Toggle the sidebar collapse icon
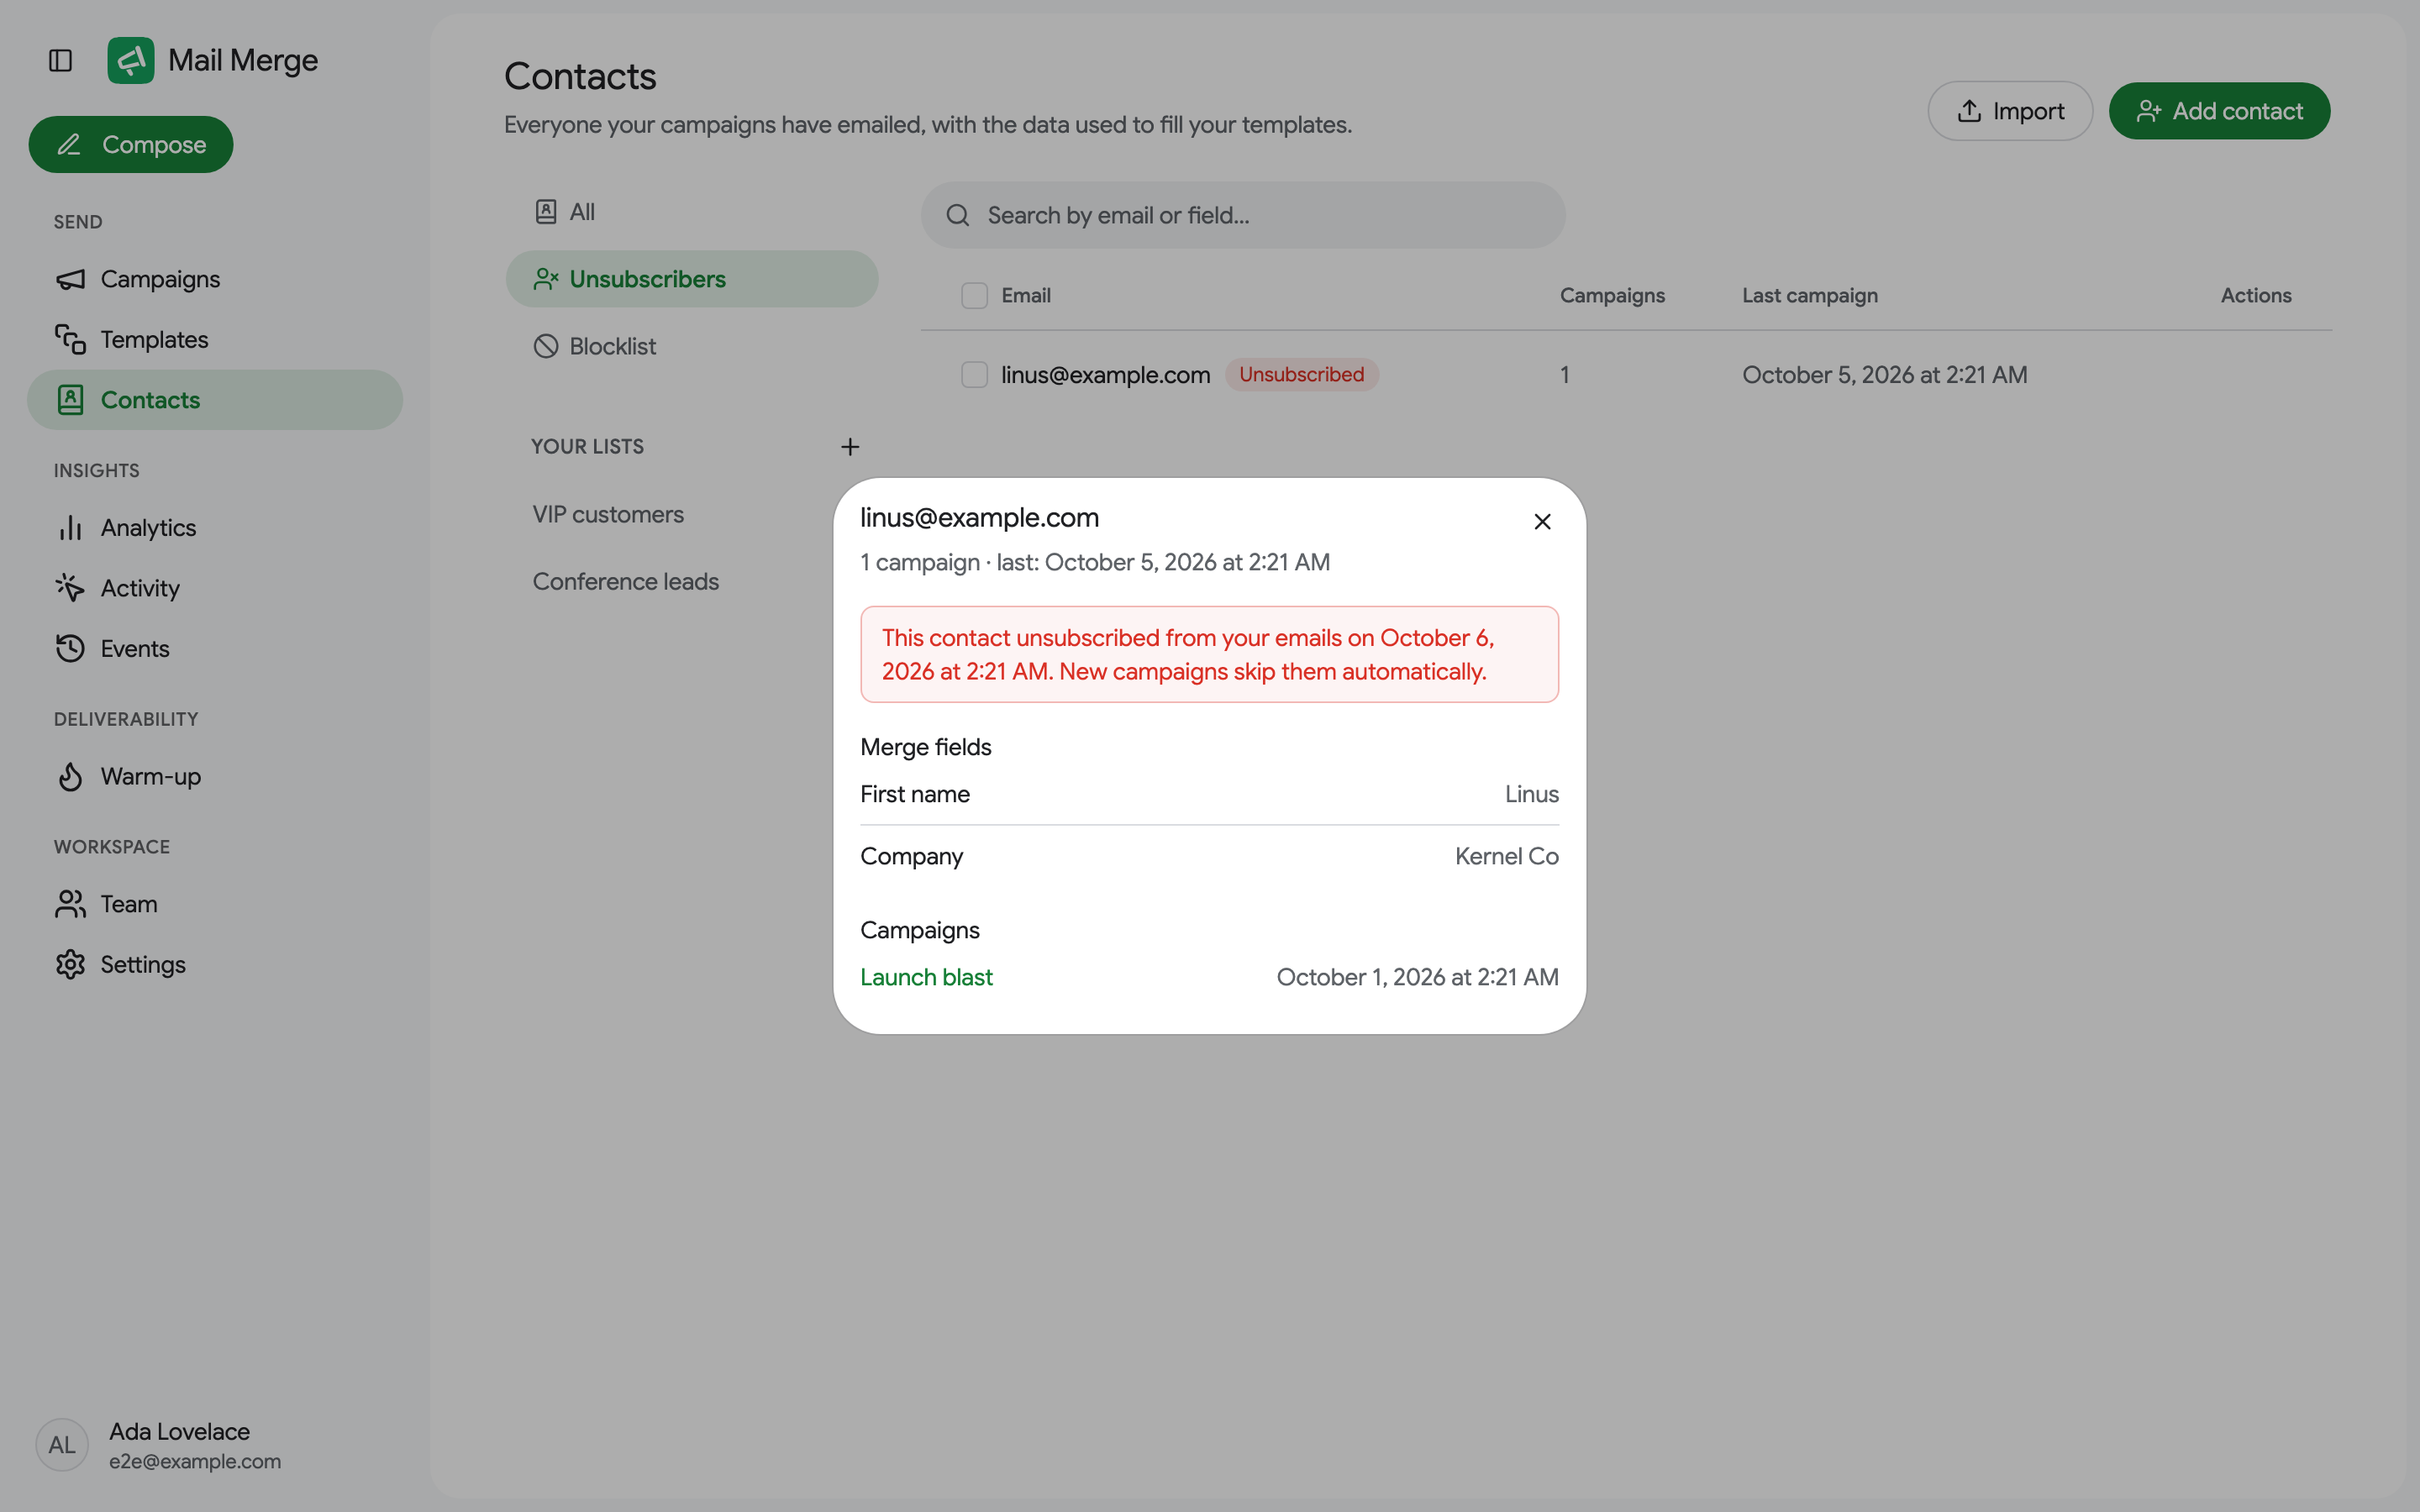 pos(60,61)
